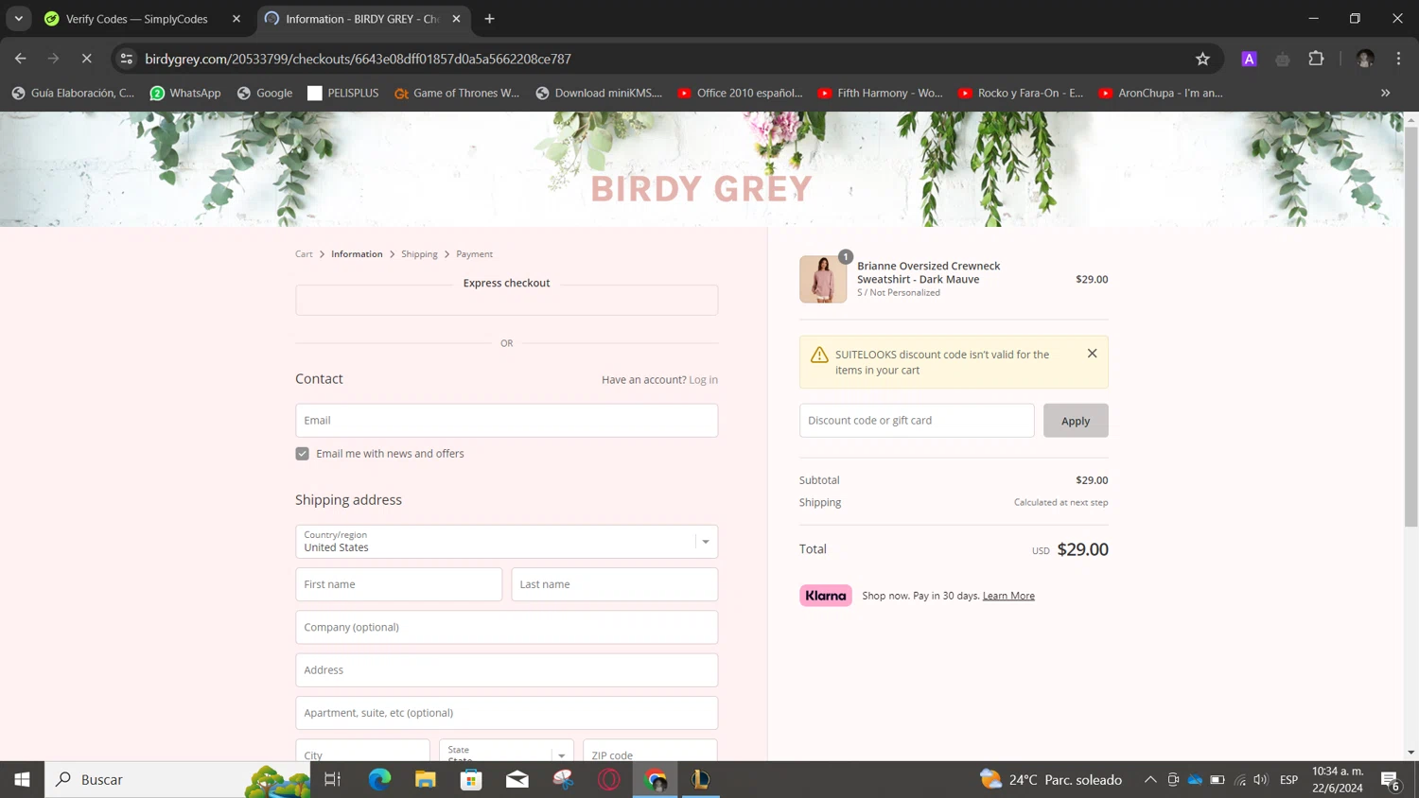Click the Log in link
The height and width of the screenshot is (798, 1419).
tap(703, 380)
